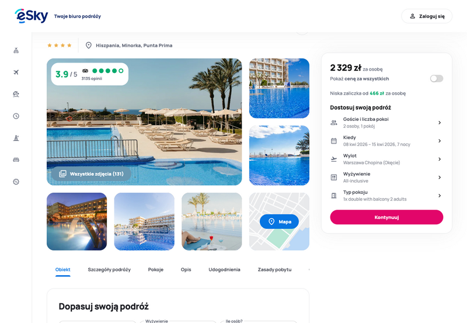Viewport: 467px width, 323px height.
Task: Click the beach umbrella holidays sidebar icon
Action: (x=16, y=94)
